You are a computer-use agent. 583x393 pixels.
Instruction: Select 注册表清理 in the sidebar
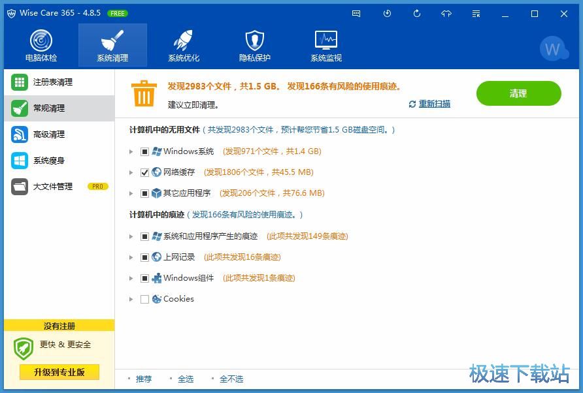(59, 82)
